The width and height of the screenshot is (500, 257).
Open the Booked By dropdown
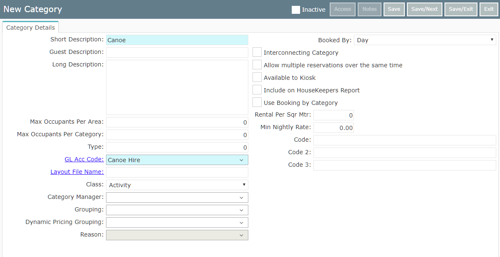click(425, 40)
